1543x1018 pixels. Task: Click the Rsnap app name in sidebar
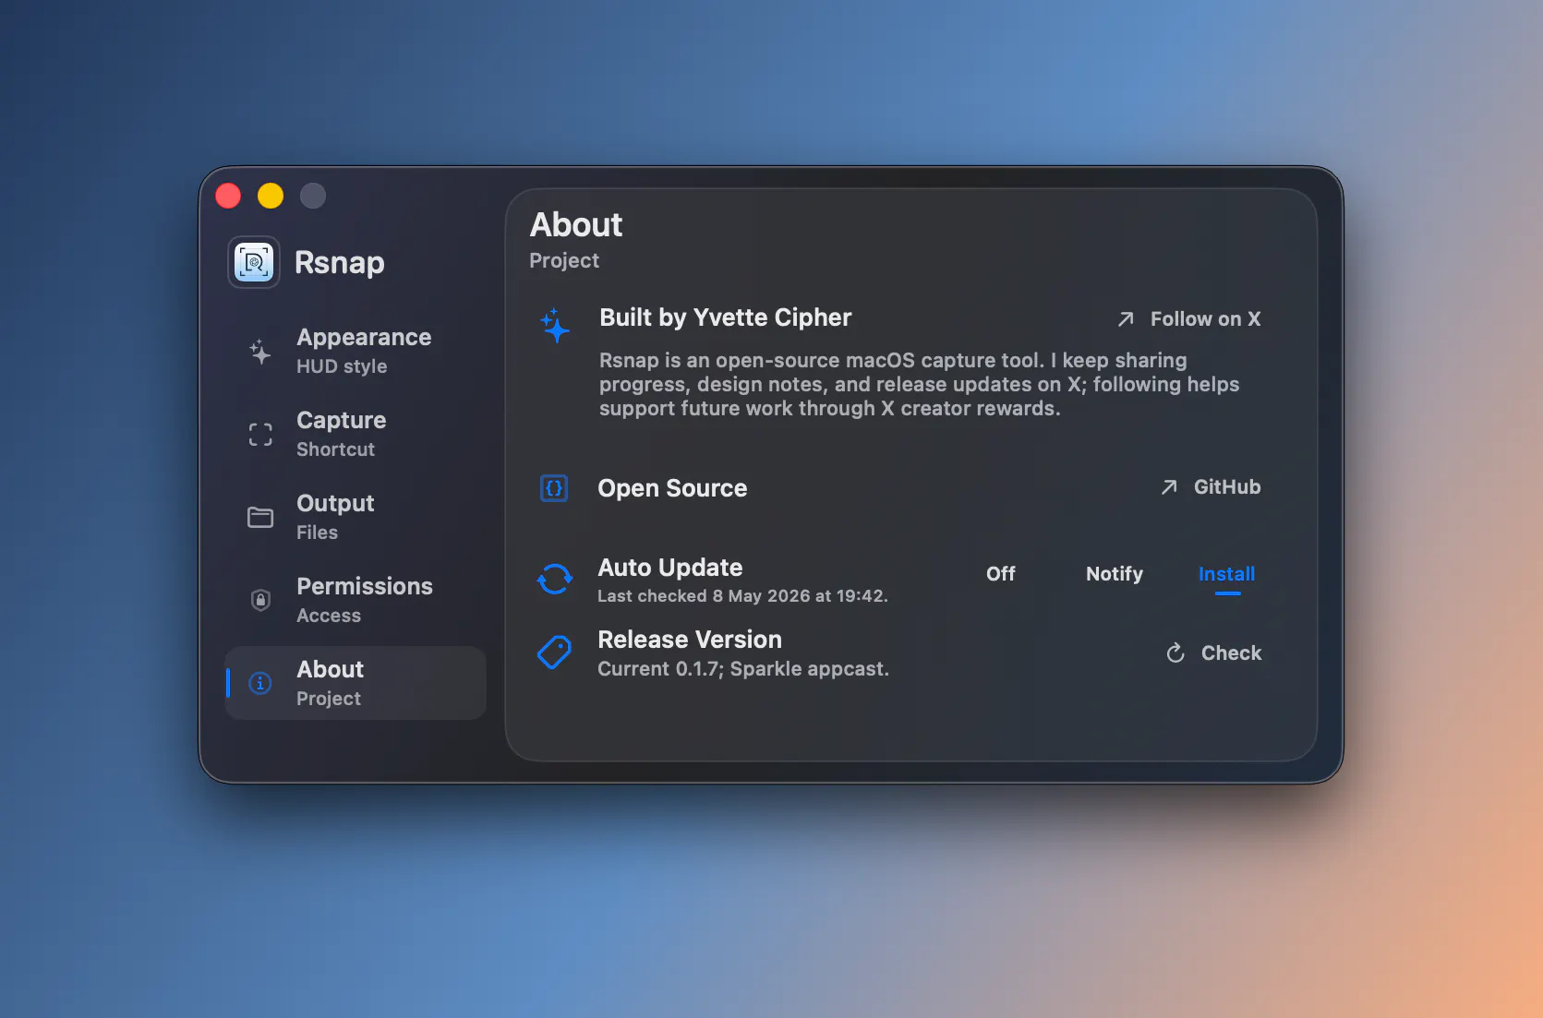(340, 263)
